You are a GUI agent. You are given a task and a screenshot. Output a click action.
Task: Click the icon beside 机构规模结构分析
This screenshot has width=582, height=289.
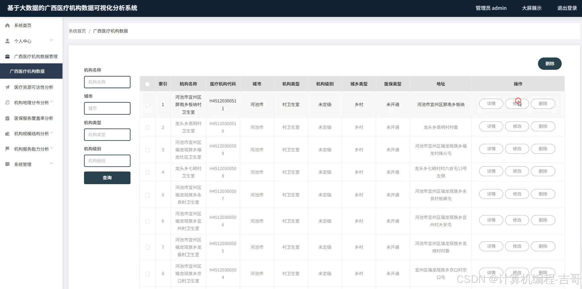(7, 133)
